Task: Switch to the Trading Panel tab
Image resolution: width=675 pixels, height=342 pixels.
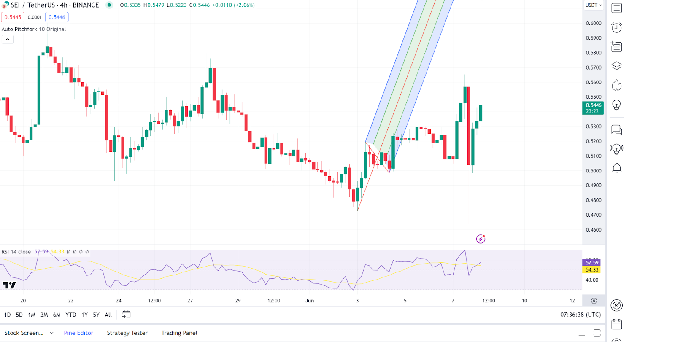Action: [179, 333]
